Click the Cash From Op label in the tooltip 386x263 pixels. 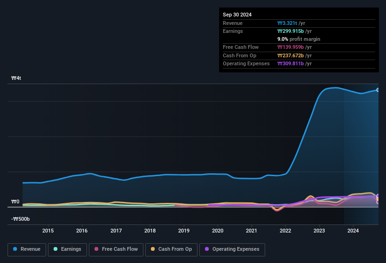239,55
